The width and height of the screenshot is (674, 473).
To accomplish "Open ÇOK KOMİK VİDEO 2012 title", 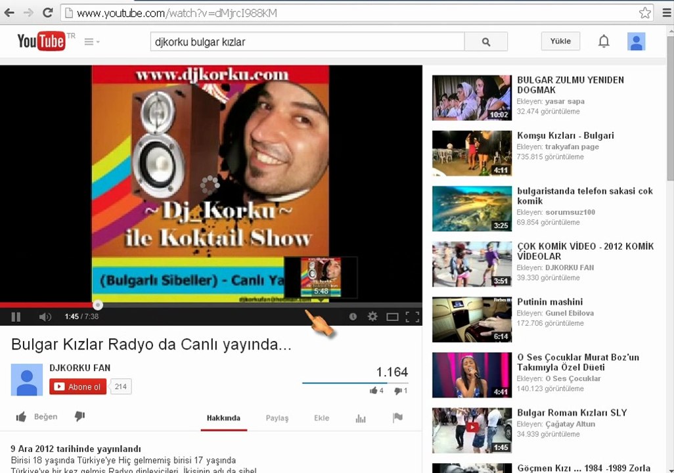I will [585, 251].
